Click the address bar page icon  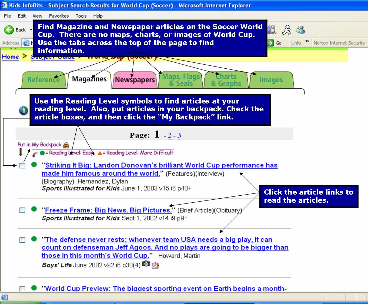tap(26, 43)
